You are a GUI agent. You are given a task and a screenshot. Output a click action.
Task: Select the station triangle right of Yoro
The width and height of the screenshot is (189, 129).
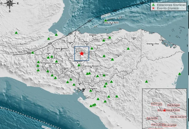pyautogui.click(x=92, y=49)
